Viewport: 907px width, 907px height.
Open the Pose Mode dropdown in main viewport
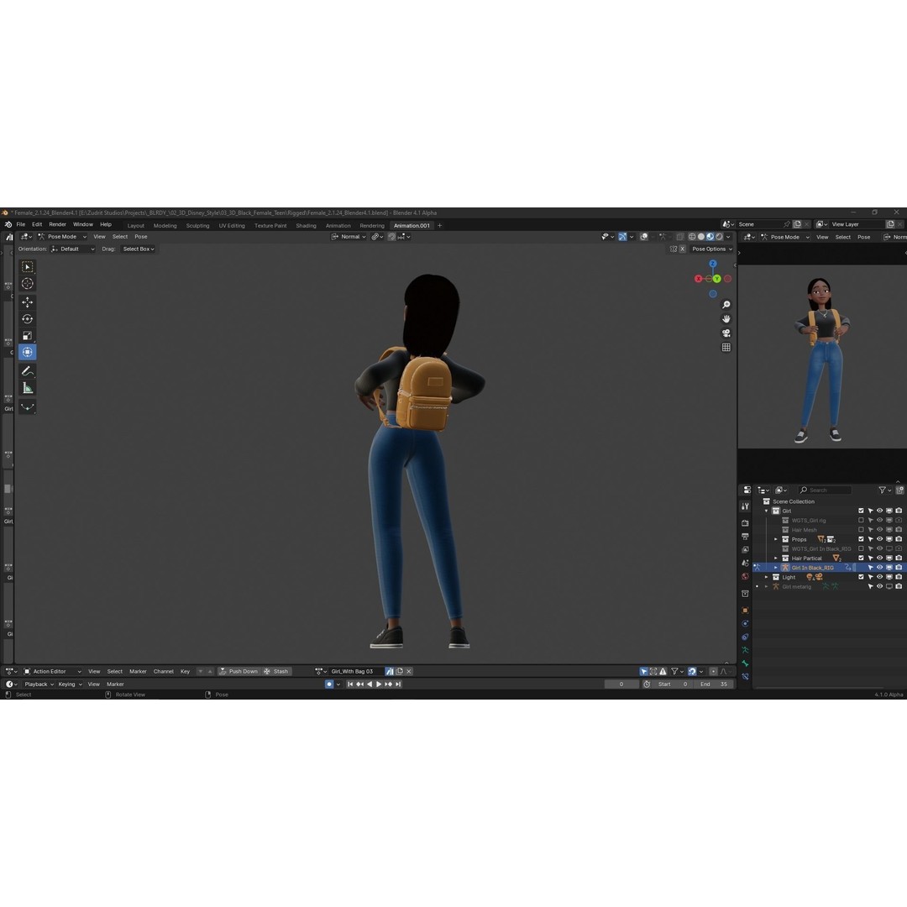pos(62,237)
